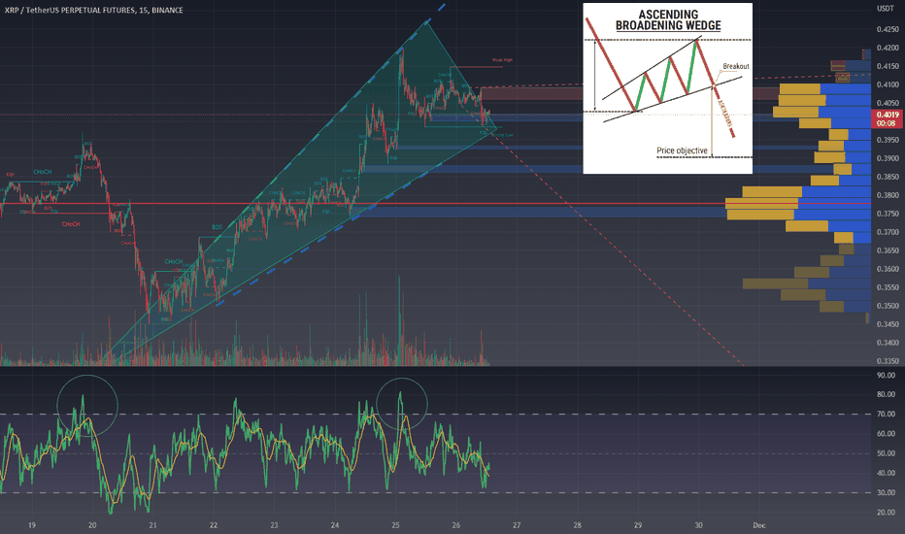Screen dimensions: 905x534
Task: Click the Strong Low label near the wedge apex
Action: click(x=503, y=135)
